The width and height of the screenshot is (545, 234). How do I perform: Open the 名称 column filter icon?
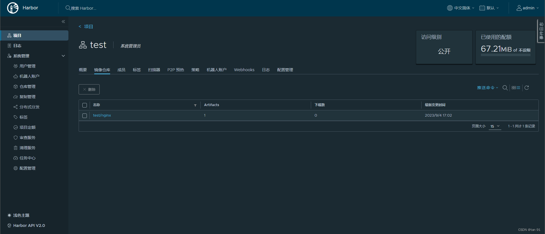point(195,105)
